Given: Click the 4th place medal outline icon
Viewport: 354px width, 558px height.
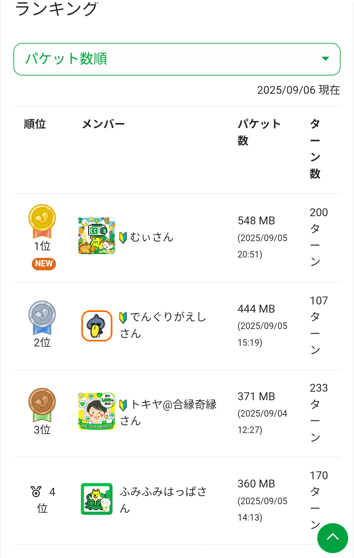Looking at the screenshot, I should coord(36,491).
